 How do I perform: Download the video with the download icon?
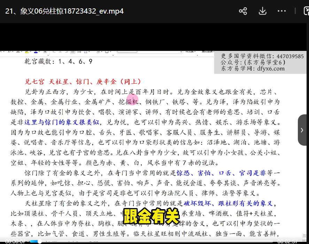tap(262, 11)
